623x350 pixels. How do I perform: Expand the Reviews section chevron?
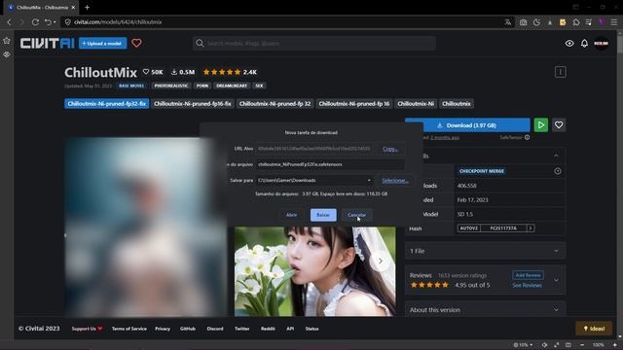click(x=556, y=280)
